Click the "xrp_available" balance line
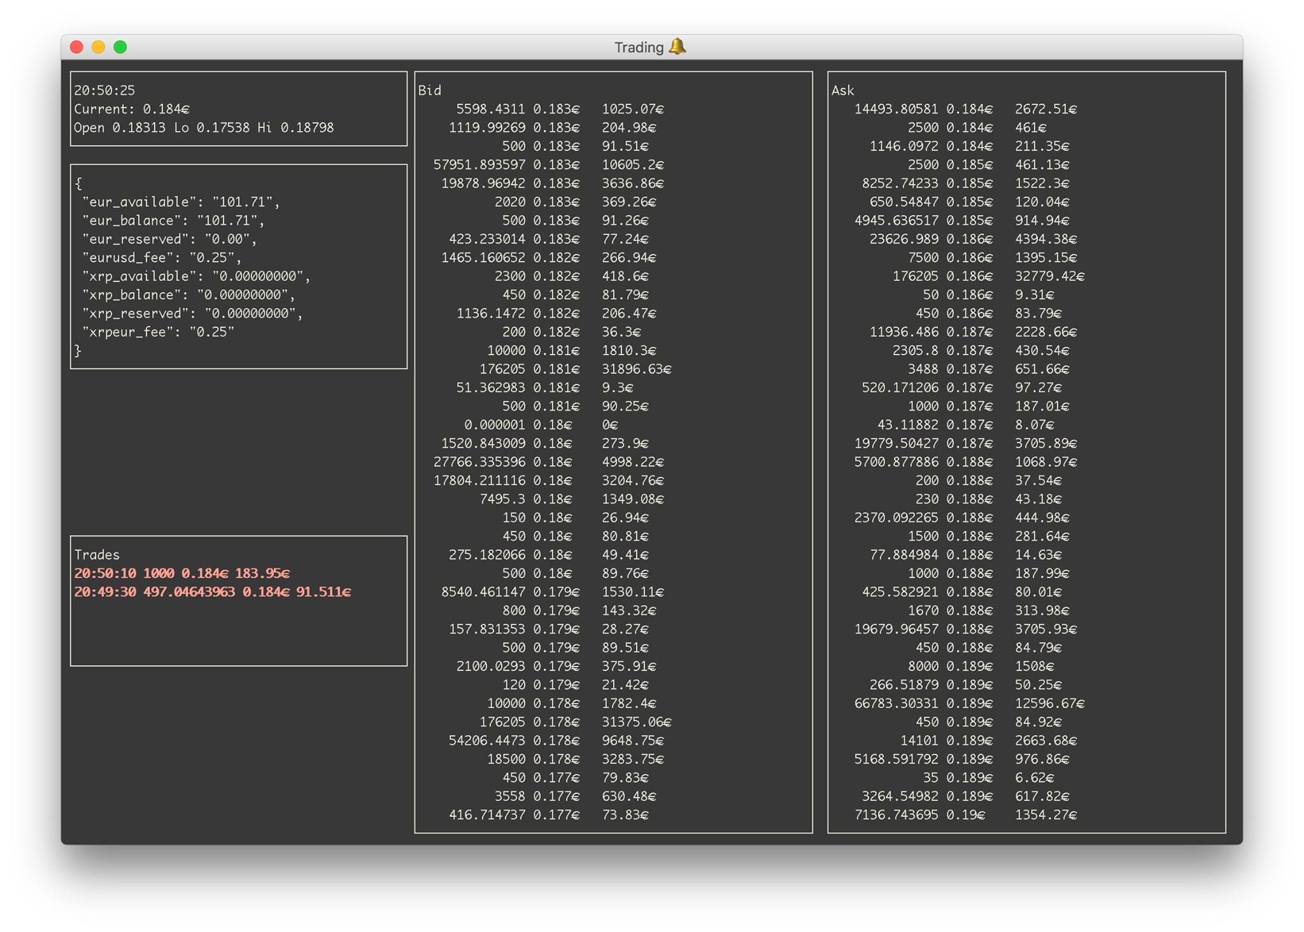 click(x=196, y=276)
